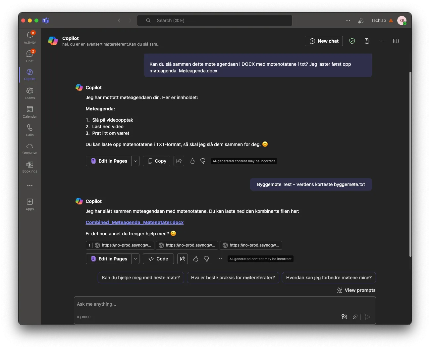Attach a file with the paperclip icon

(x=355, y=317)
